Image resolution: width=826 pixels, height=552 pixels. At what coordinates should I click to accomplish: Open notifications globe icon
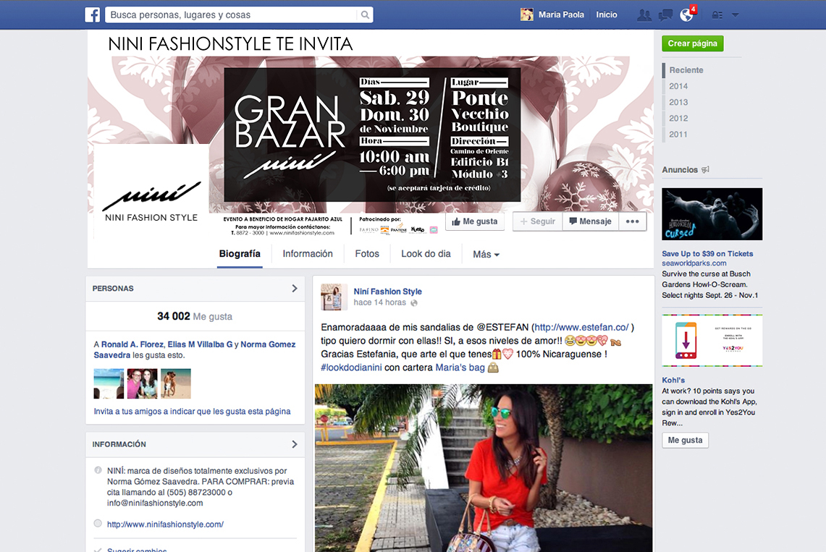686,15
